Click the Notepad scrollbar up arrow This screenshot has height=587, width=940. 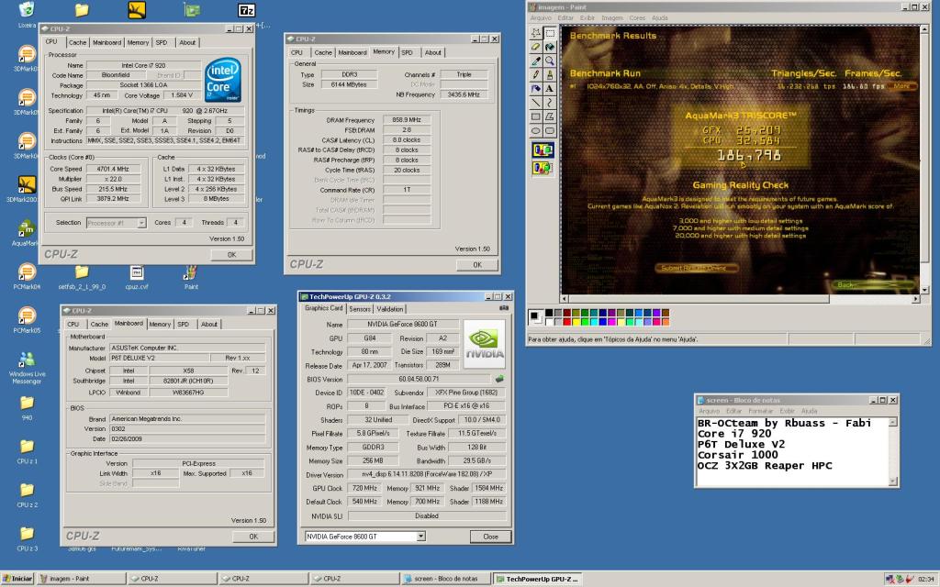(892, 422)
